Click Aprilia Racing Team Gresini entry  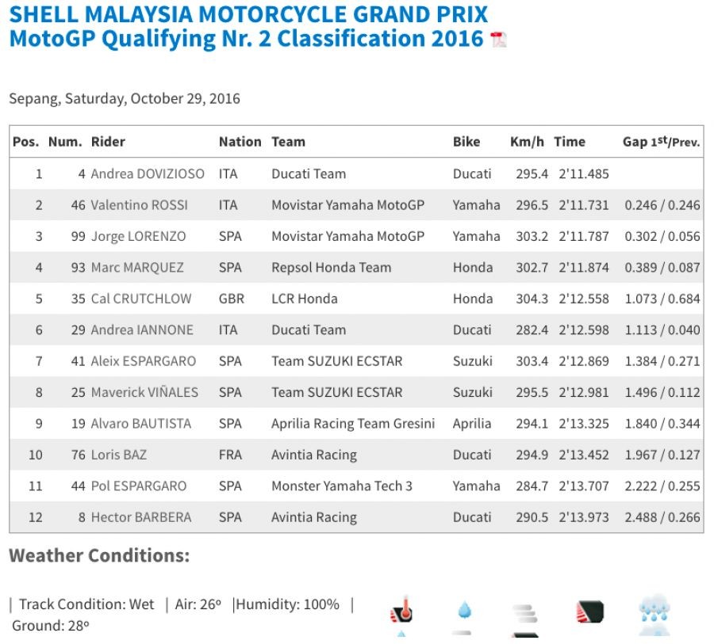353,424
